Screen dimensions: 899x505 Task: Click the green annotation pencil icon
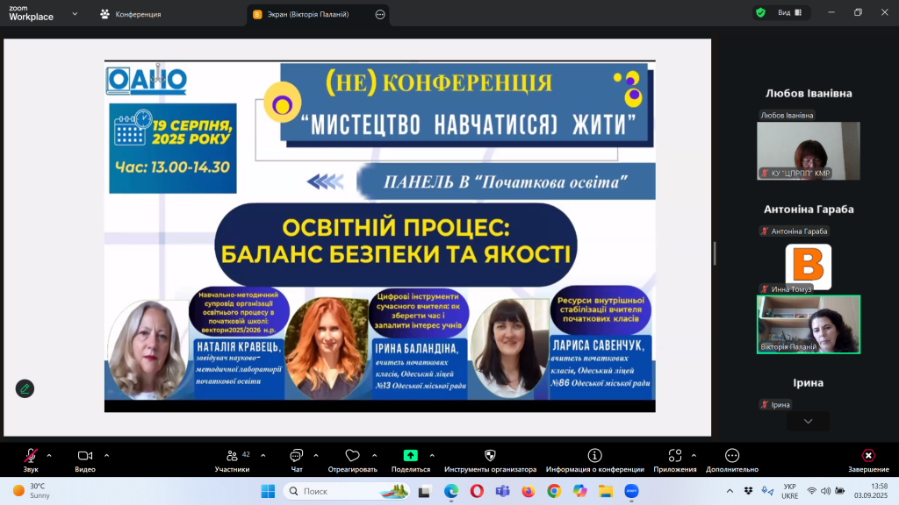tap(25, 388)
